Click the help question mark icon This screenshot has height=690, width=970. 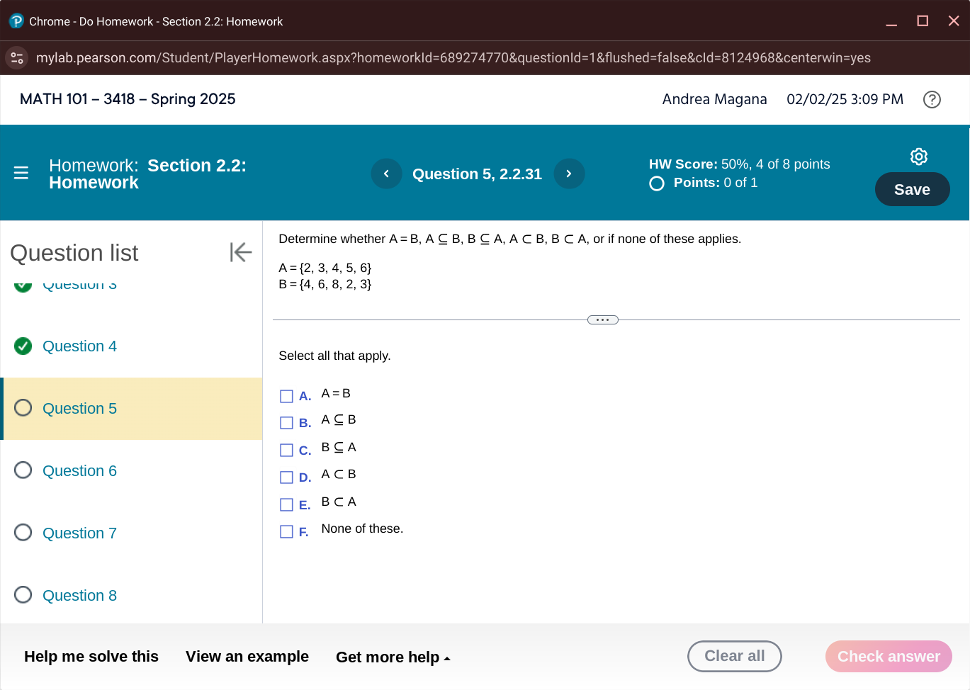tap(932, 100)
